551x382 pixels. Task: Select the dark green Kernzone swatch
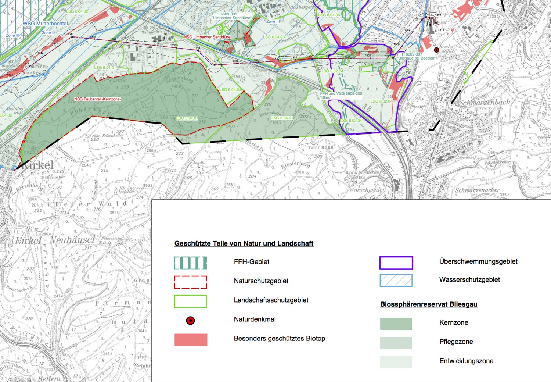tap(396, 324)
